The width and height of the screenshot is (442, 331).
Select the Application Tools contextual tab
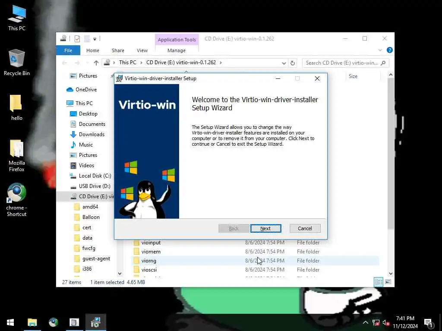click(177, 40)
